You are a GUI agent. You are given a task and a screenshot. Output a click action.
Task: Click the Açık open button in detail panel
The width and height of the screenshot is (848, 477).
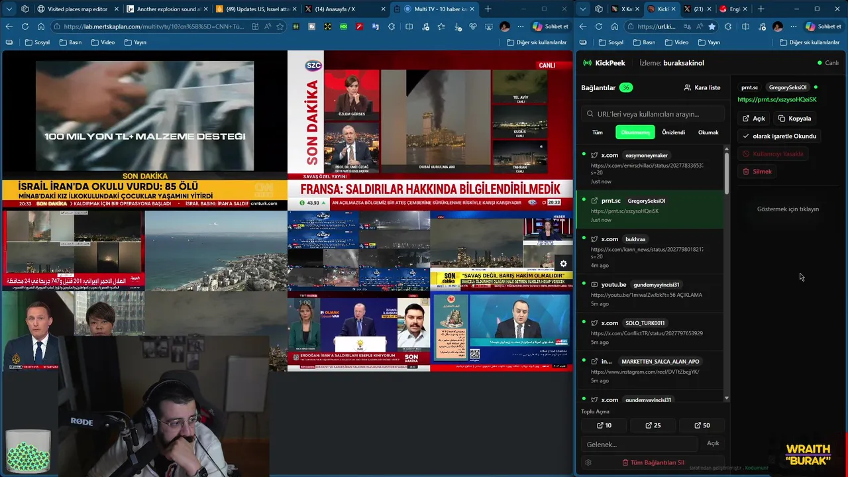[x=754, y=119]
